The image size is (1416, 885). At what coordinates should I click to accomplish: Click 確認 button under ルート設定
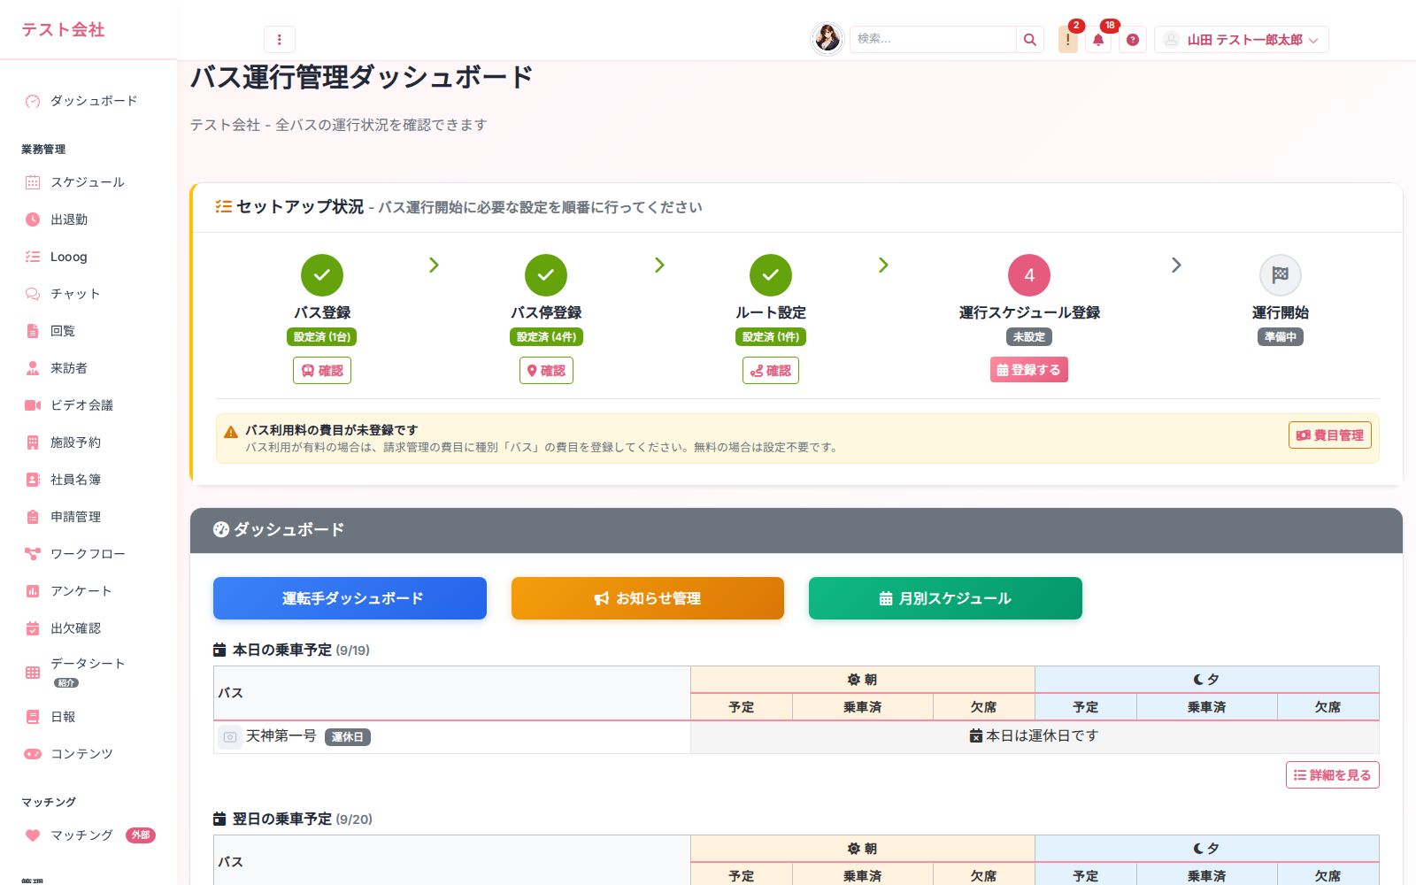click(x=771, y=370)
